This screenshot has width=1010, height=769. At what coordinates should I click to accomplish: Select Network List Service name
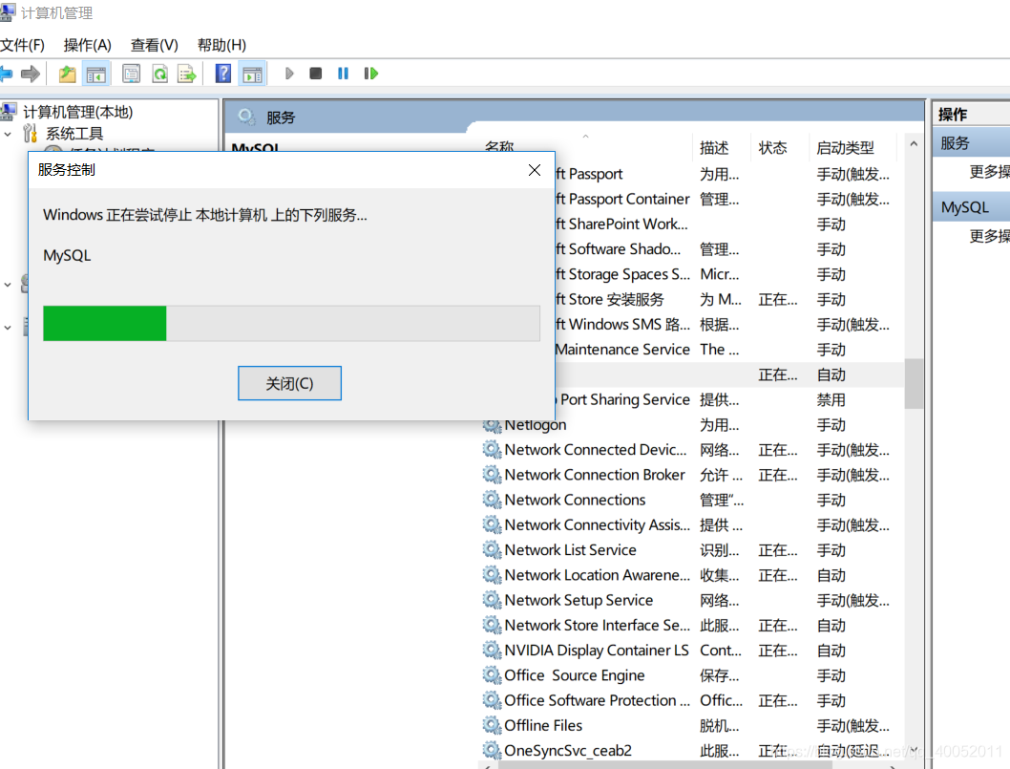click(570, 550)
